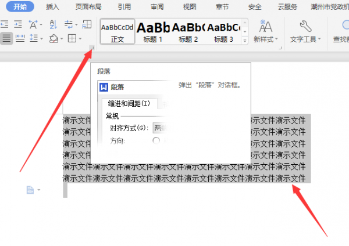Select the justify alignment icon
The image size is (349, 246).
coord(6,38)
